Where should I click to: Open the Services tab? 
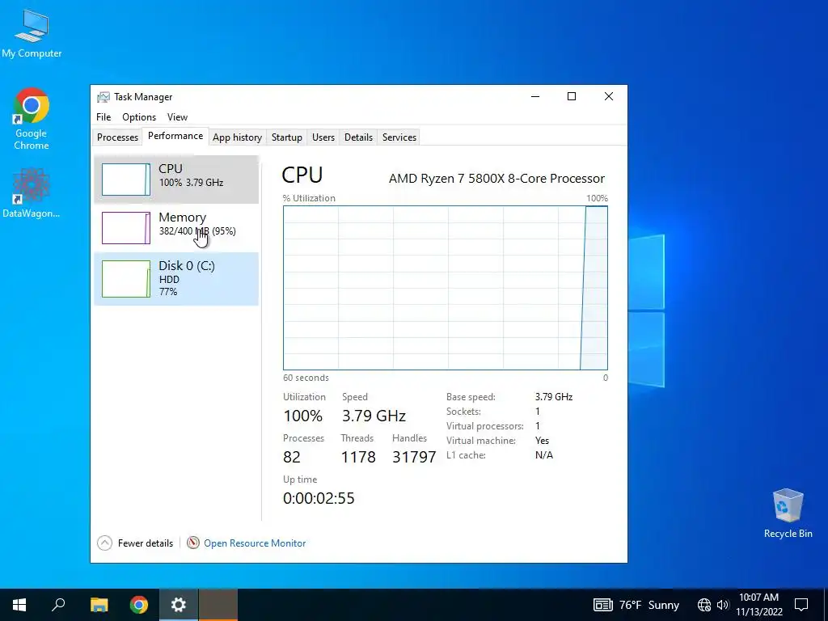[399, 137]
